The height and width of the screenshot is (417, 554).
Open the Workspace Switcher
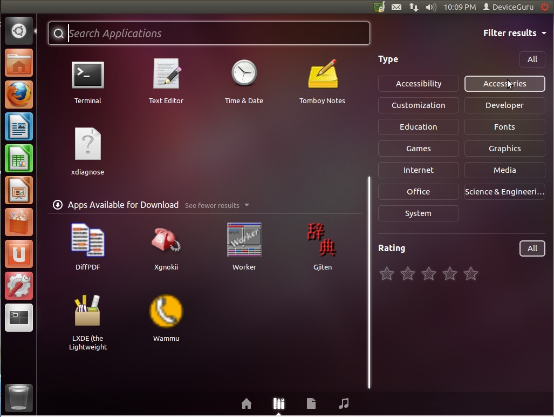point(19,317)
